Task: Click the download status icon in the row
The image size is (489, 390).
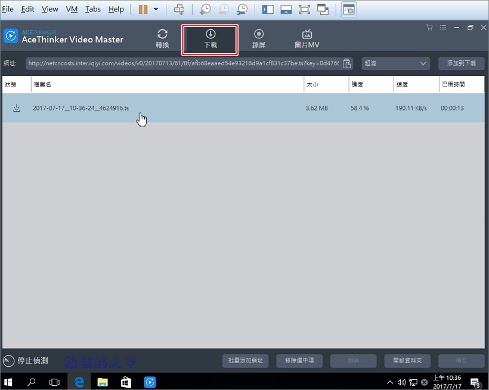Action: 17,108
